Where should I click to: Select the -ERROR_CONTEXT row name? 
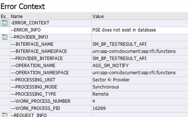pos(30,23)
